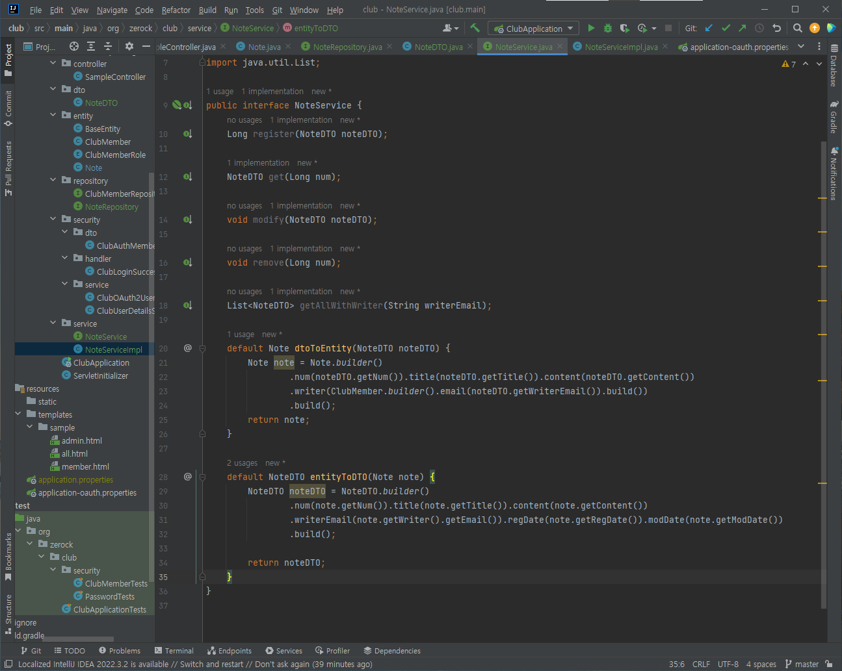The image size is (842, 671).
Task: Expand all in Project tree
Action: pos(91,46)
